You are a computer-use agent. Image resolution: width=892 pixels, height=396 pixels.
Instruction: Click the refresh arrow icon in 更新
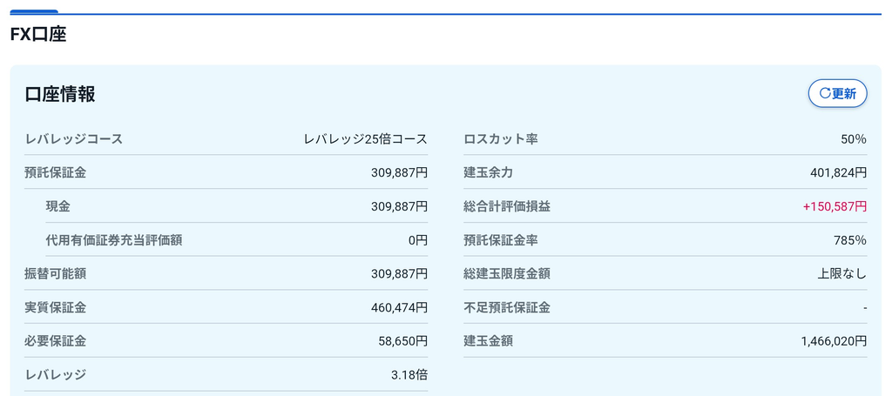[825, 94]
